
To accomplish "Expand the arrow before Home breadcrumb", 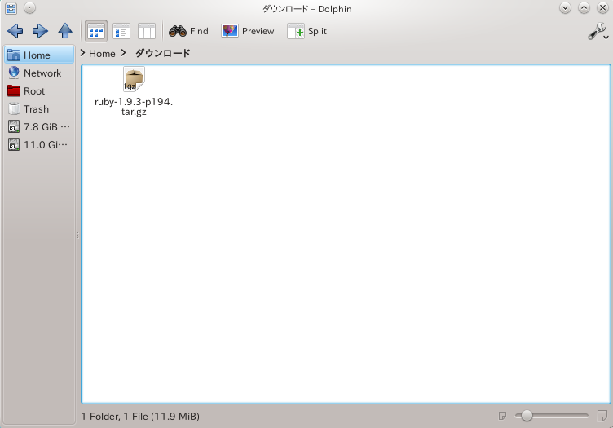I will click(x=83, y=53).
